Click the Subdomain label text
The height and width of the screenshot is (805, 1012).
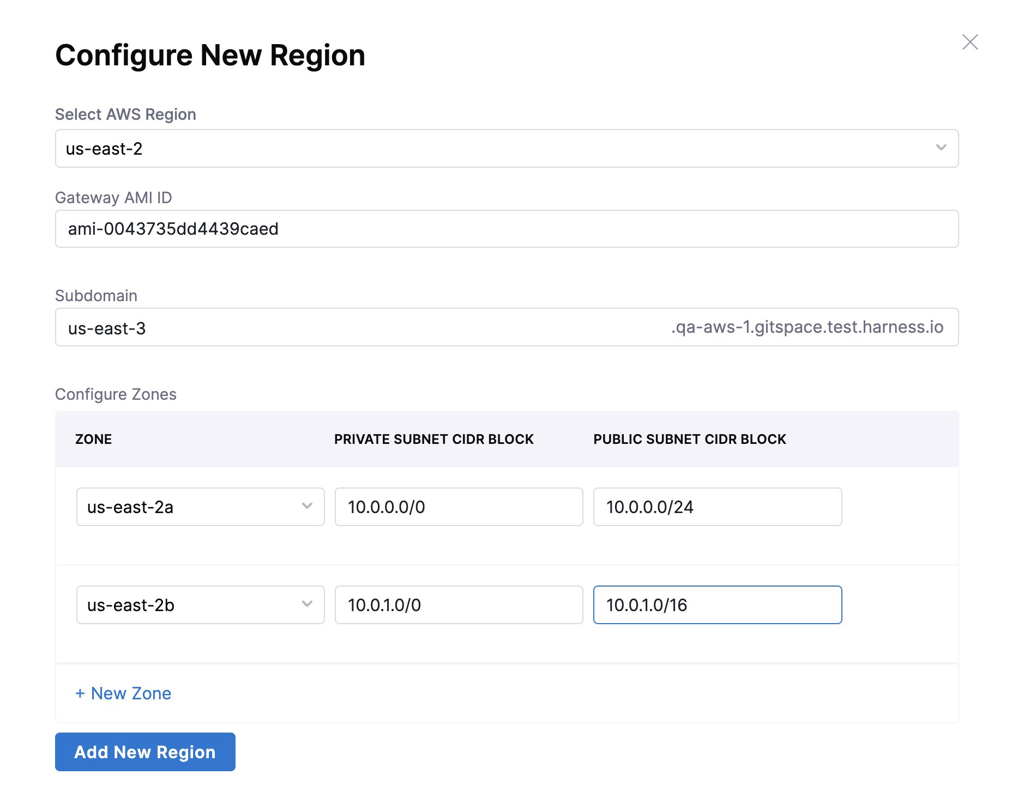96,296
